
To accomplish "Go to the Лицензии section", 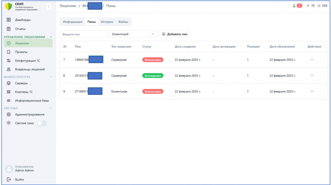I will 28,43.
